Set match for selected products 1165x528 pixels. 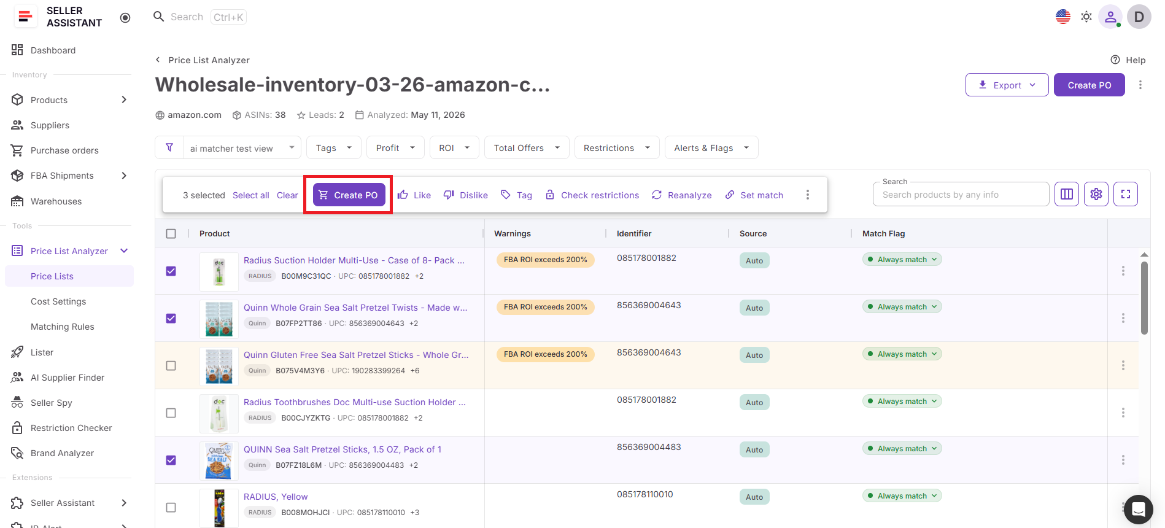(x=754, y=195)
